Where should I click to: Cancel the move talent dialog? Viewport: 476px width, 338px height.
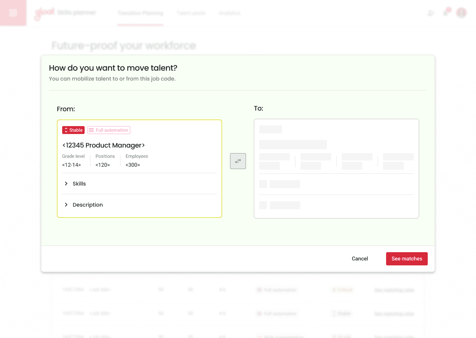tap(360, 259)
